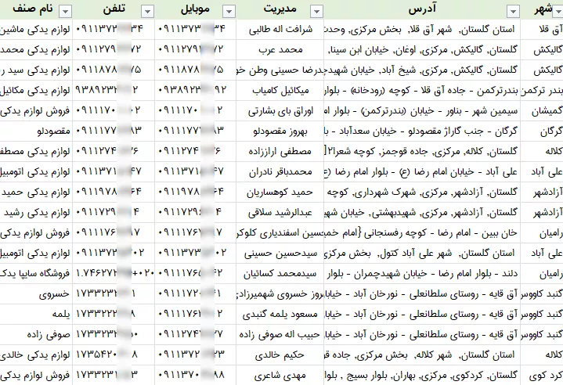Image resolution: width=563 pixels, height=385 pixels.
Task: Click the manager cell میکائیل کامیاب
Action: (280, 91)
